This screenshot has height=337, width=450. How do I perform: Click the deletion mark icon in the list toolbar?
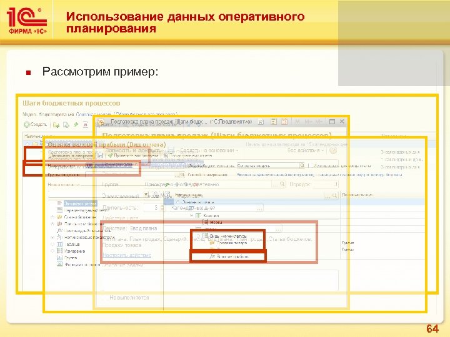point(86,125)
